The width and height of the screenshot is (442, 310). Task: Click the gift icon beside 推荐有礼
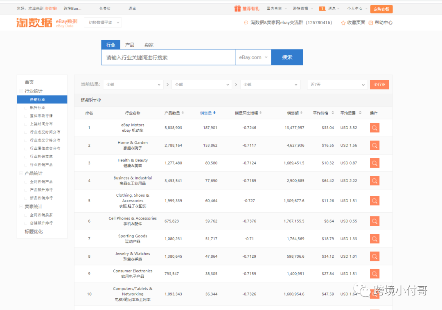coord(237,9)
